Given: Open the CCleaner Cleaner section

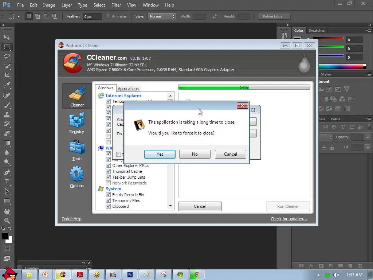Looking at the screenshot, I should pyautogui.click(x=76, y=96).
